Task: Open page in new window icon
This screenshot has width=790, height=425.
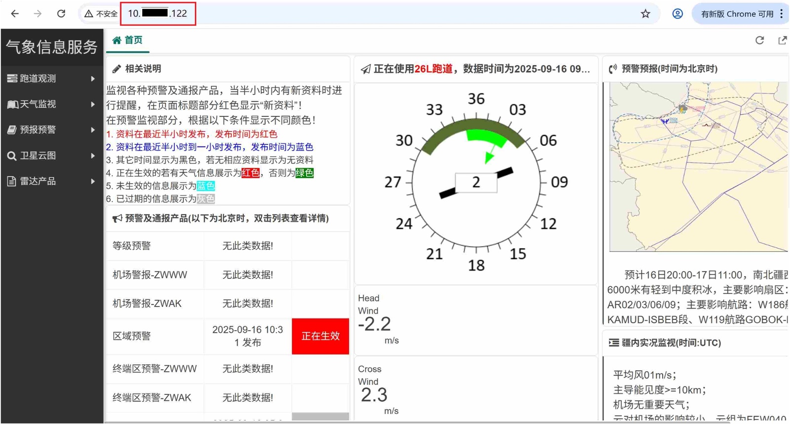Action: [x=782, y=40]
